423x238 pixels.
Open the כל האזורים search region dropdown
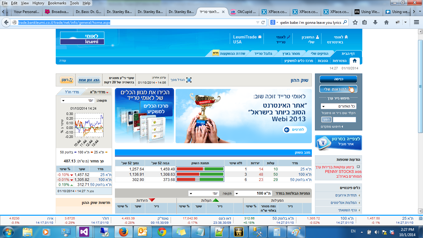338,106
